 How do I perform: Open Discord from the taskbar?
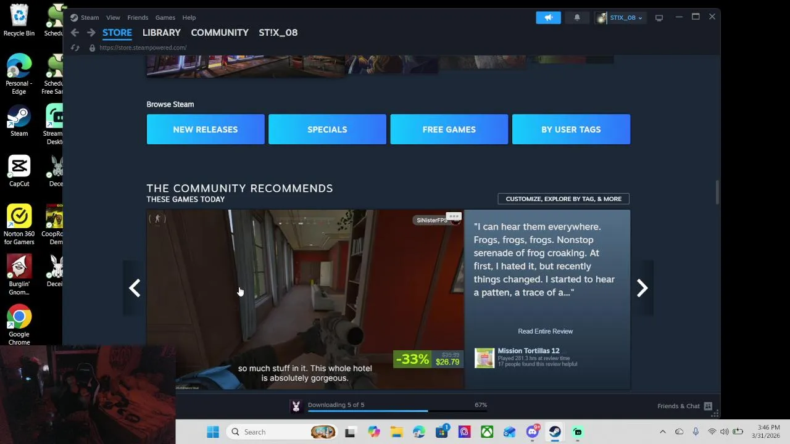tap(533, 432)
